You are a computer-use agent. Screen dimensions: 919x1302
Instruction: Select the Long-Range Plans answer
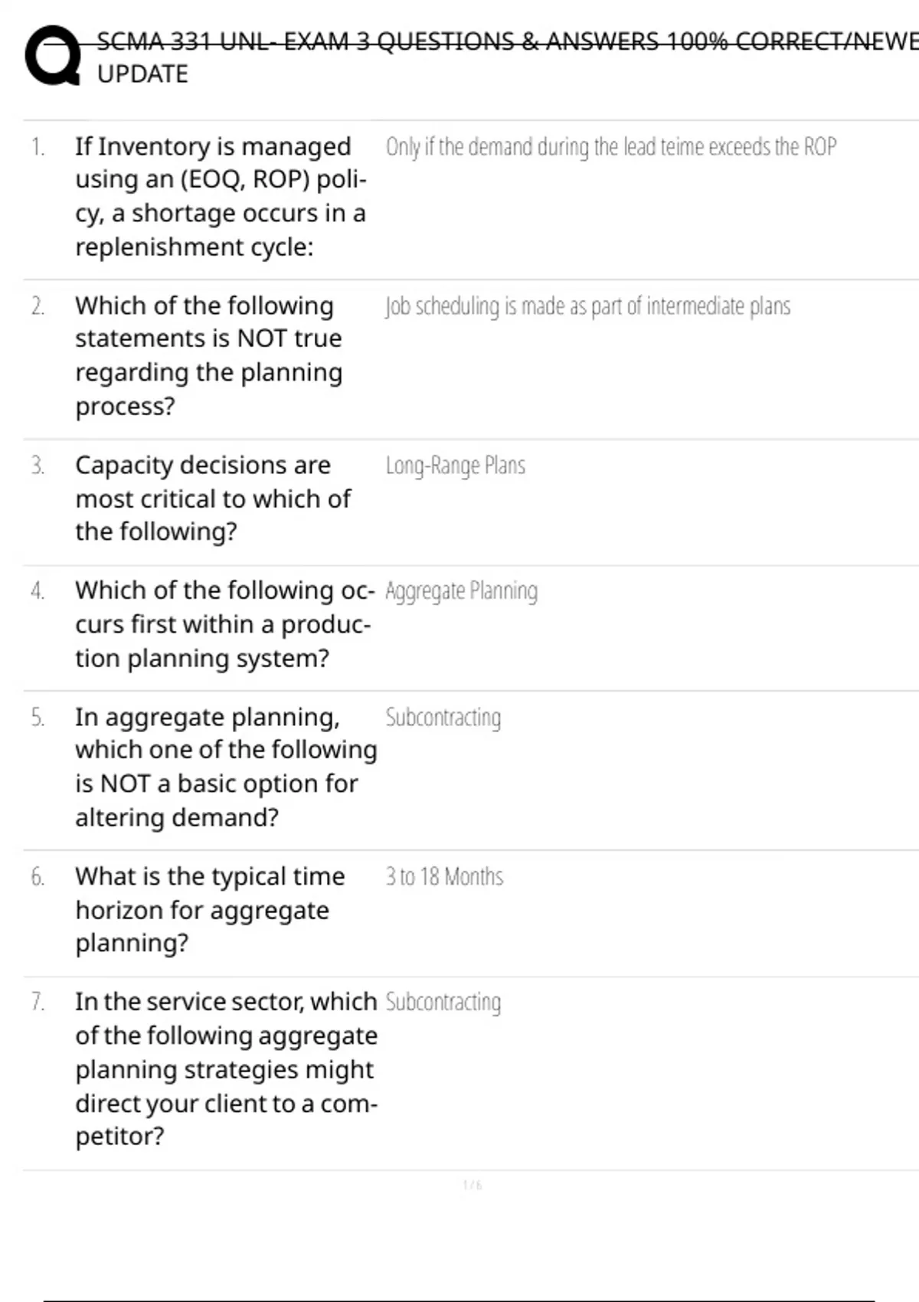click(x=455, y=465)
